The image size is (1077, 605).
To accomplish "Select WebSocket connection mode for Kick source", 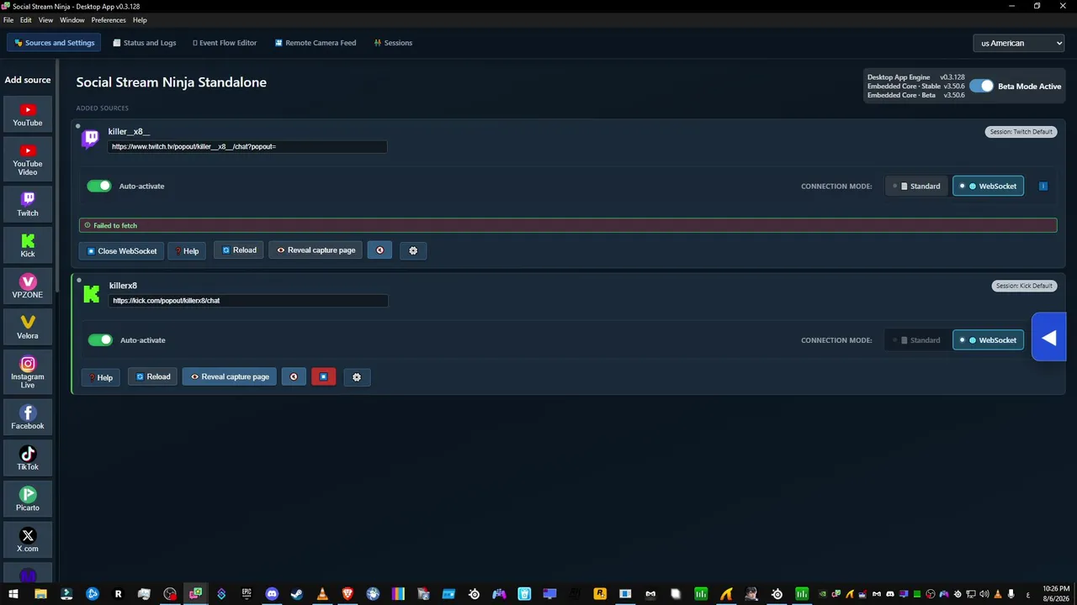I will (989, 340).
